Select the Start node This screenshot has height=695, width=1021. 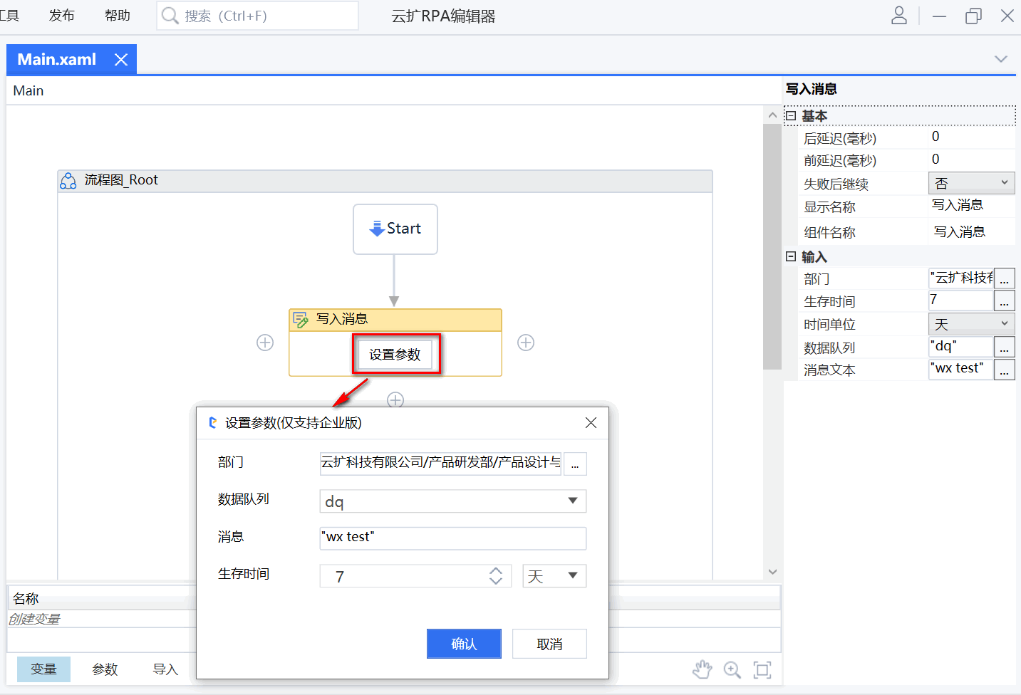395,229
